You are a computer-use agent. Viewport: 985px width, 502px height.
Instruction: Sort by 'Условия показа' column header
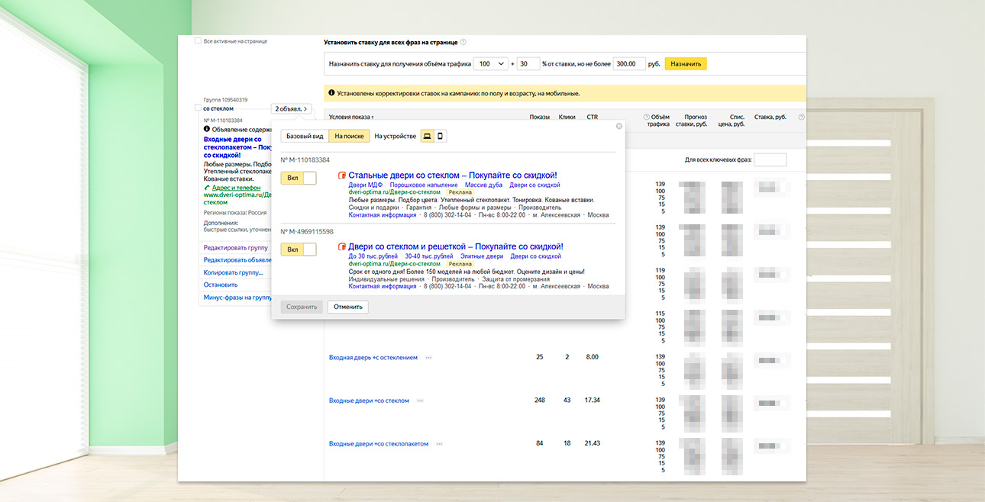(x=351, y=117)
